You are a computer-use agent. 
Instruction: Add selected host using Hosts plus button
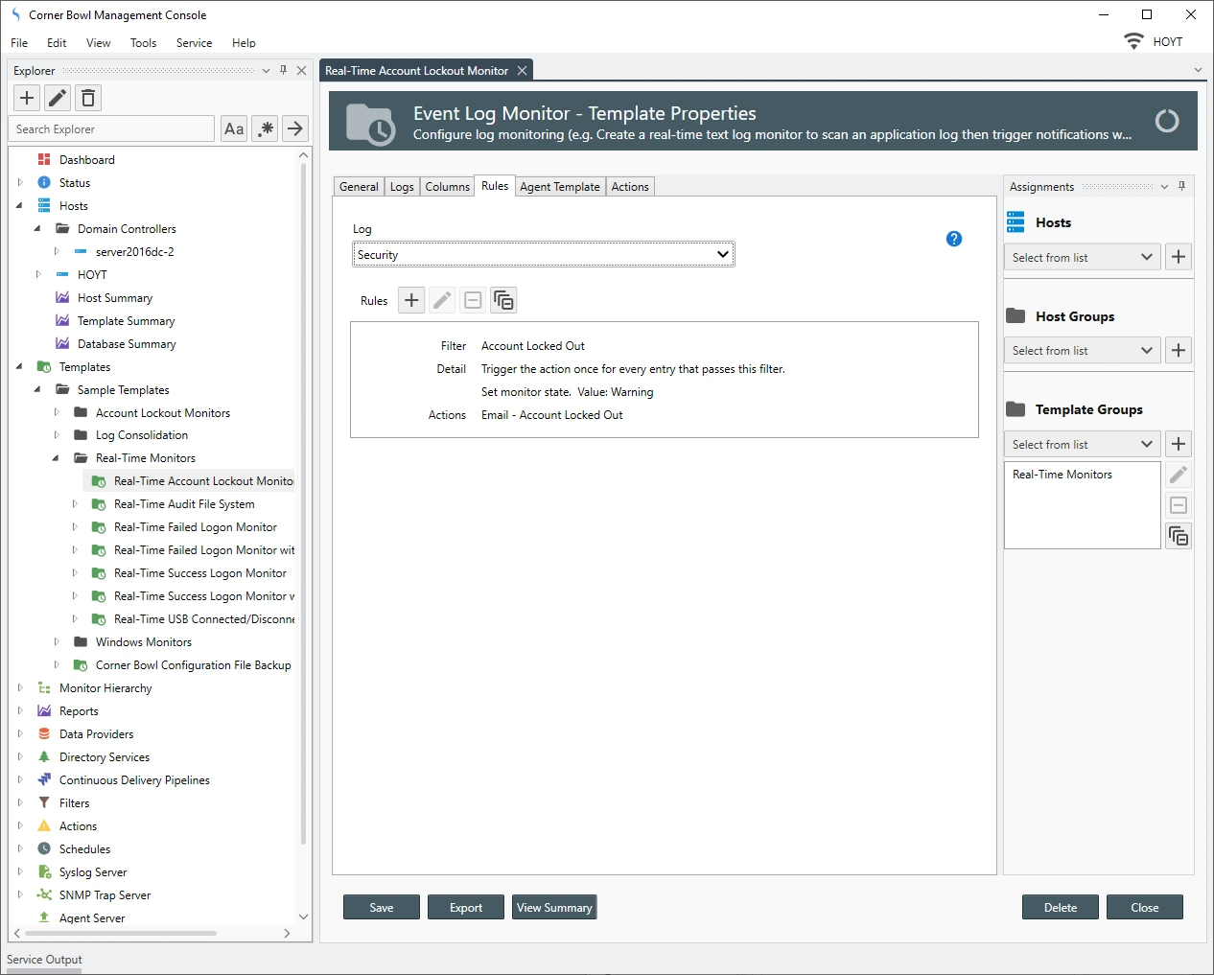click(1179, 257)
